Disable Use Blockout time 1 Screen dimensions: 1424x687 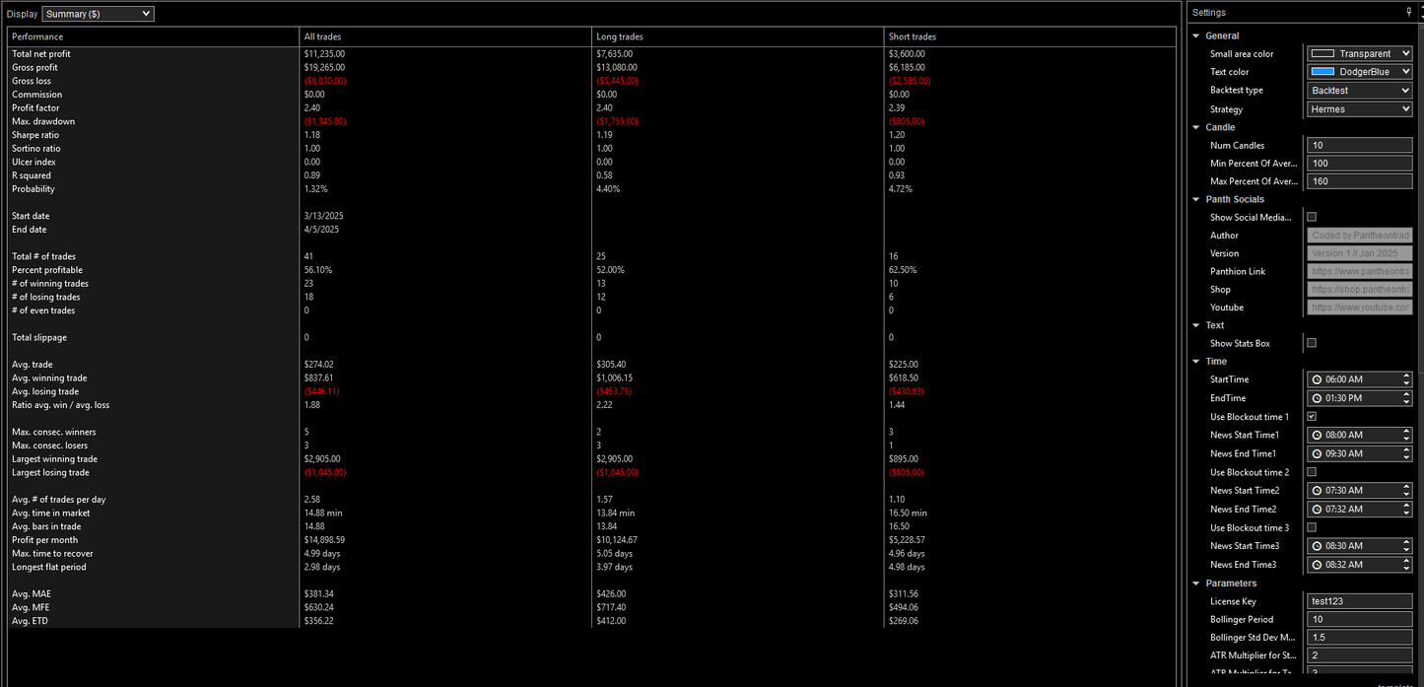[x=1312, y=417]
